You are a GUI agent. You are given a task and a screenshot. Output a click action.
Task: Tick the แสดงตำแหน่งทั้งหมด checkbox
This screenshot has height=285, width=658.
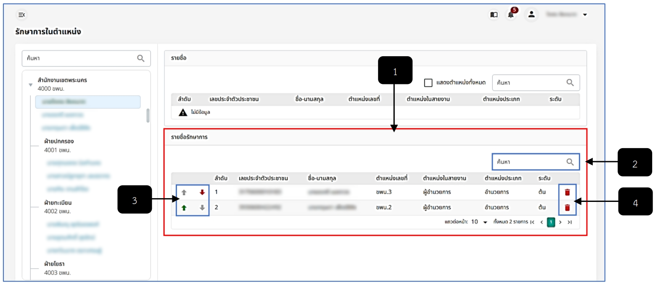click(x=428, y=83)
